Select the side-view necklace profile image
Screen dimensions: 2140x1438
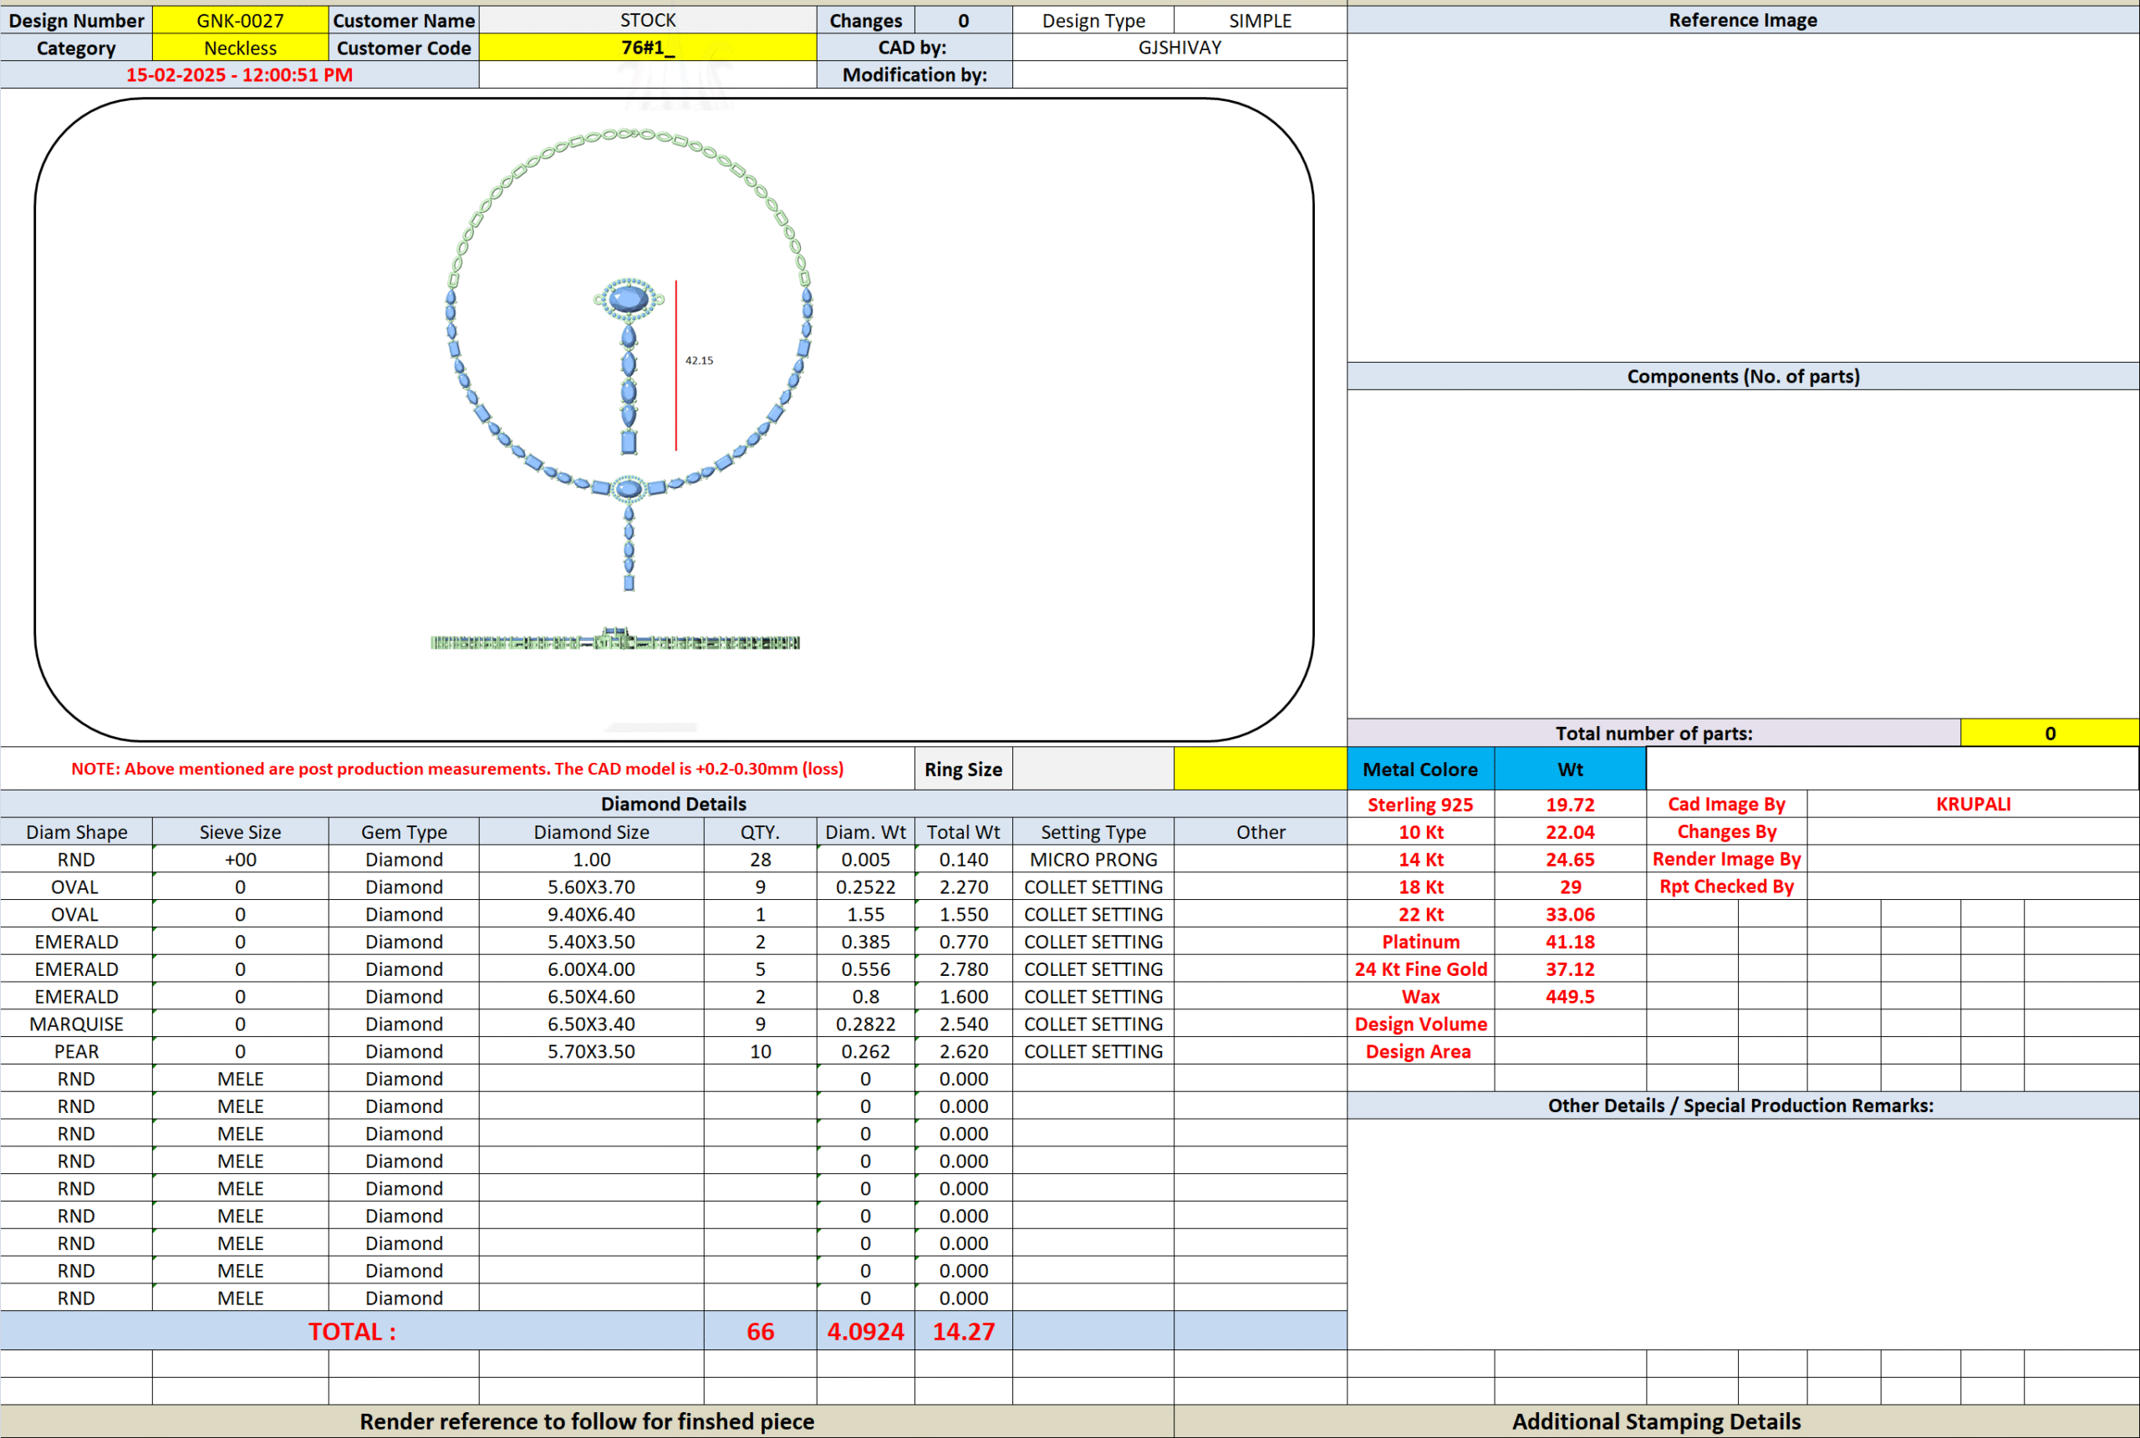tap(615, 640)
